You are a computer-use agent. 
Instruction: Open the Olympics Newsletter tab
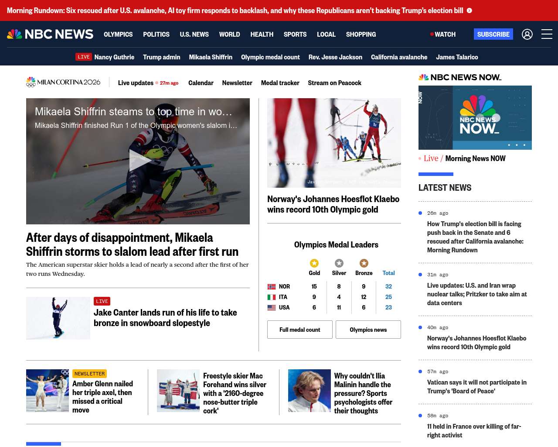237,83
